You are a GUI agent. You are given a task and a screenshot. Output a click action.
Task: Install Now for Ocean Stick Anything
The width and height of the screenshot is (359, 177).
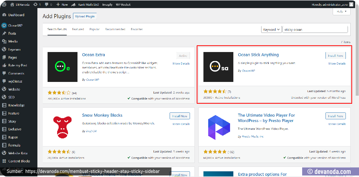pos(336,56)
